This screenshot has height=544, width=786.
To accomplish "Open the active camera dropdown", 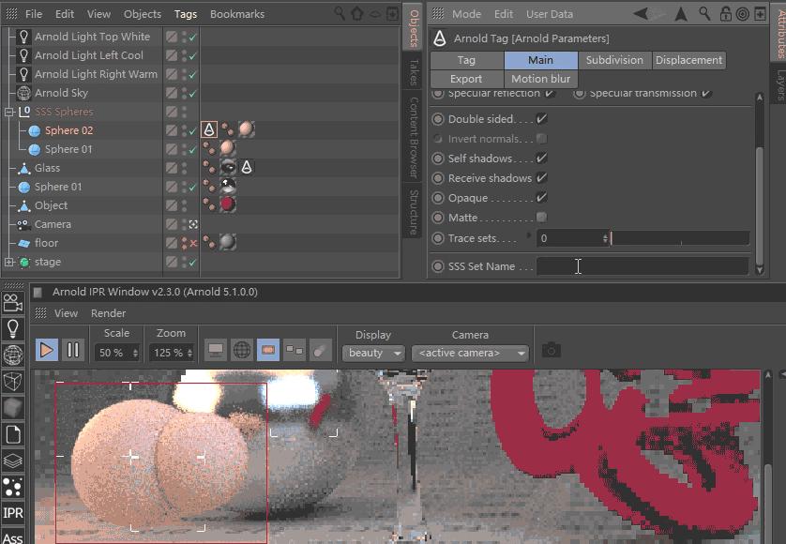I will coord(467,353).
